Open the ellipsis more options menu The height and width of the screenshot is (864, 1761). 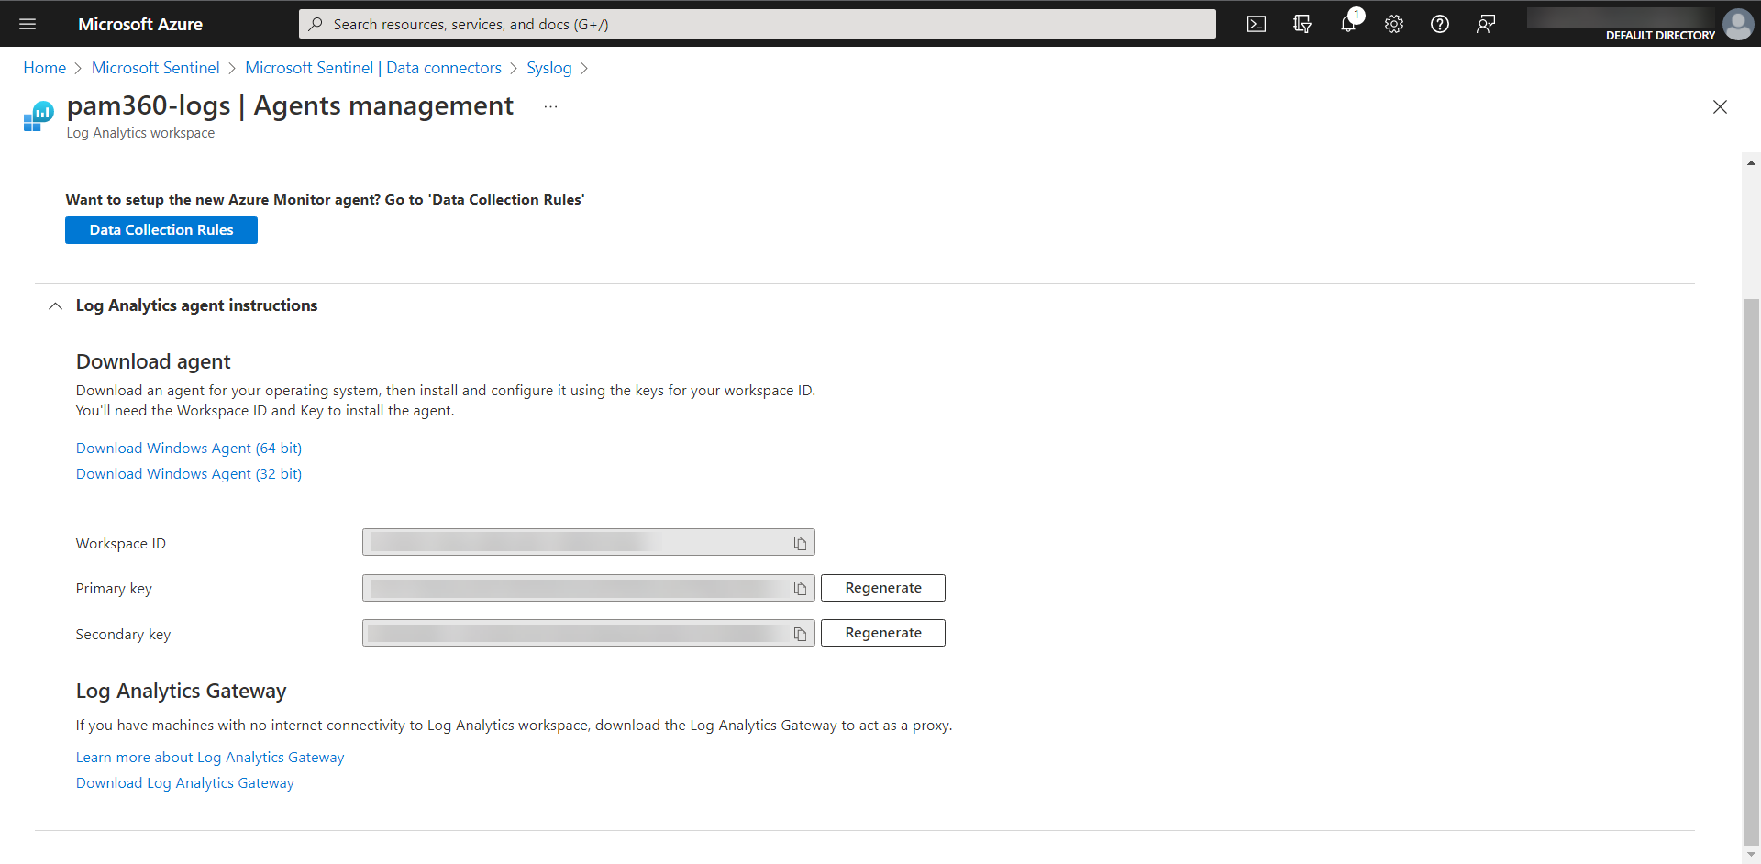(550, 107)
